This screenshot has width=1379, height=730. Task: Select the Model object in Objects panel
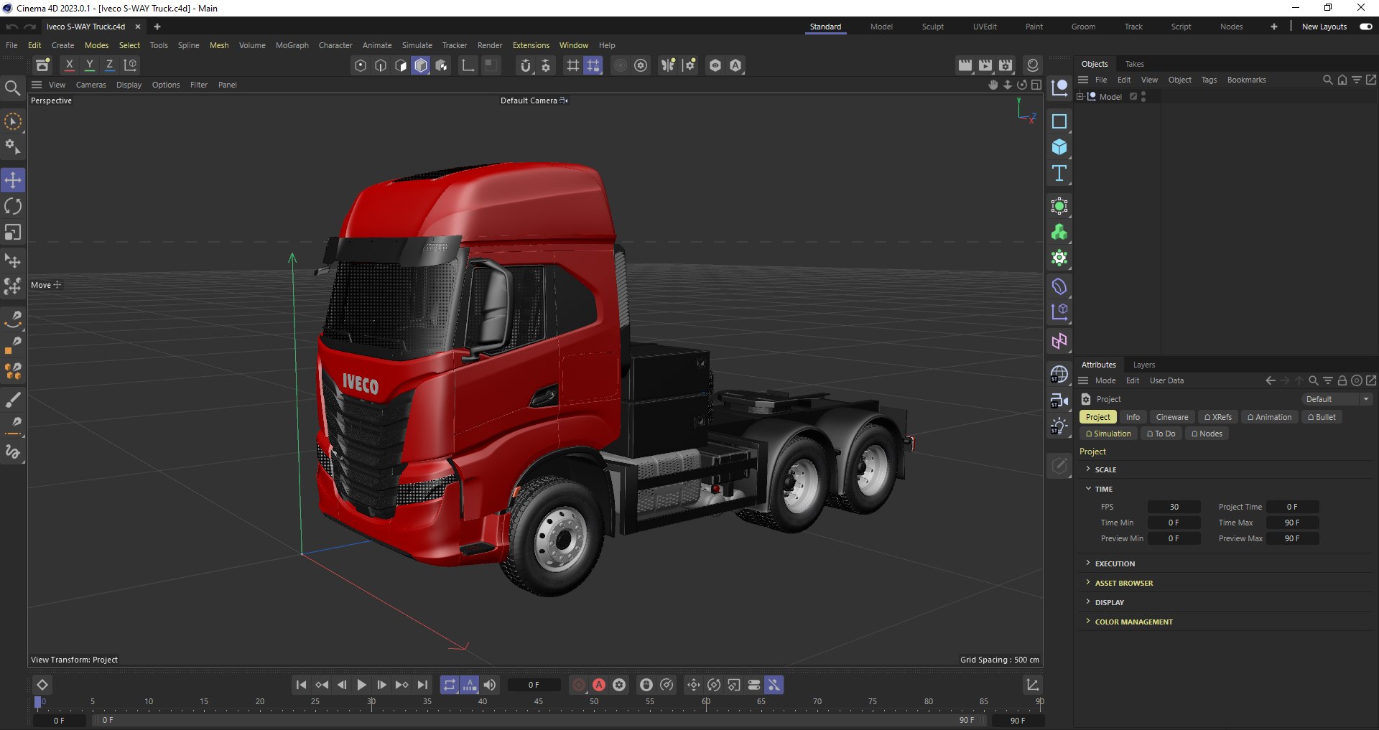point(1110,96)
